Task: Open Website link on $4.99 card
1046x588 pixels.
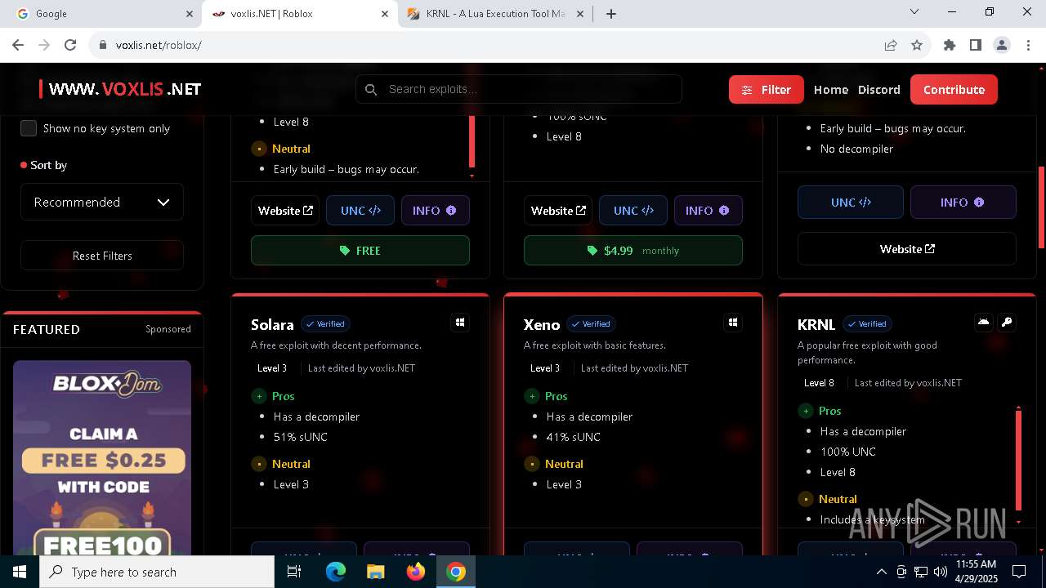Action: point(558,211)
